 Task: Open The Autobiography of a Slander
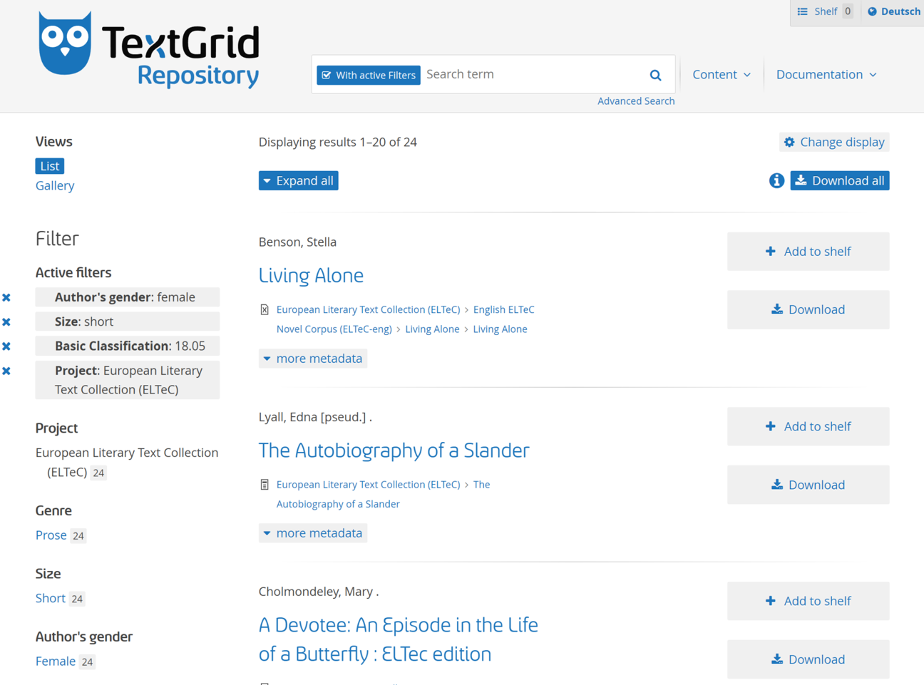tap(394, 450)
